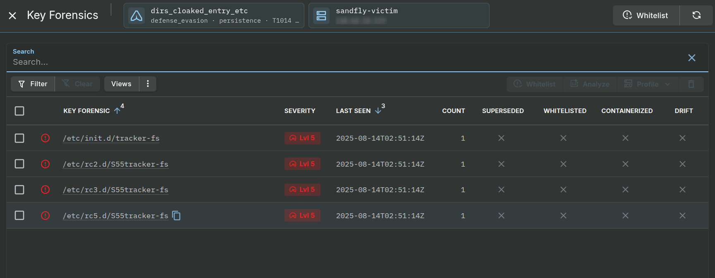Copy the /etc/rc5.d/S55tracker-fs path
Screen dimensions: 715x278
[177, 216]
